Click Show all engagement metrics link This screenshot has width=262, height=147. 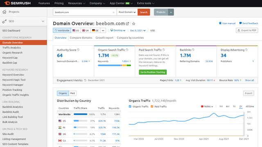[249, 80]
